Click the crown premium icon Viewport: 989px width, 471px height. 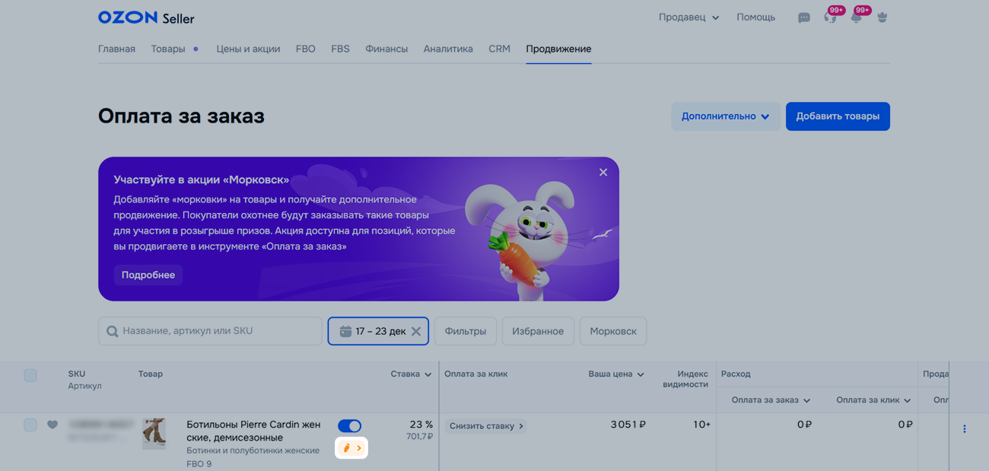(x=882, y=18)
